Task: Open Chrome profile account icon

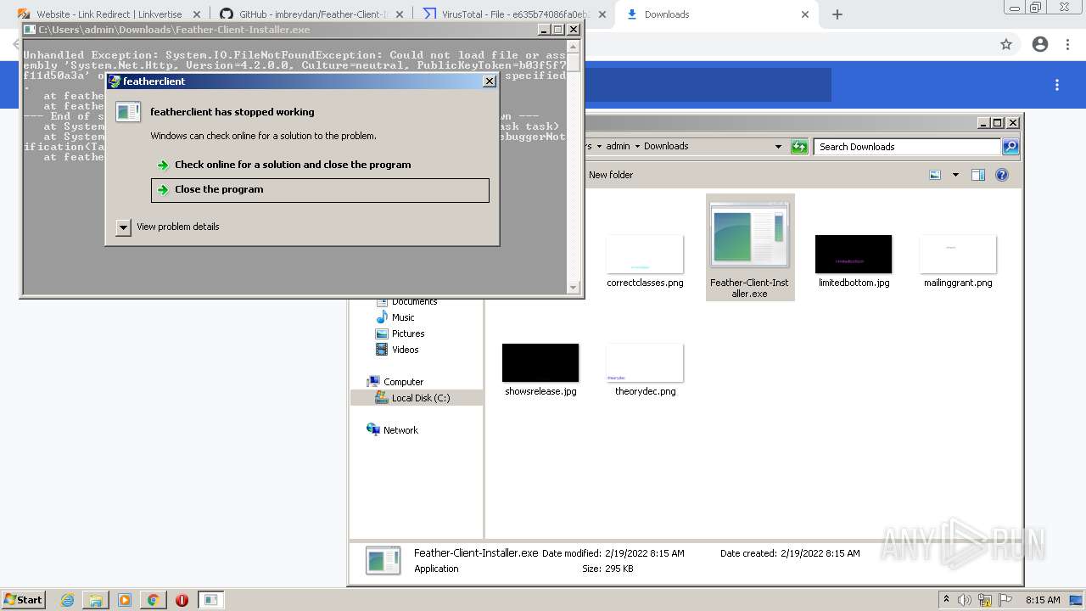Action: point(1040,44)
